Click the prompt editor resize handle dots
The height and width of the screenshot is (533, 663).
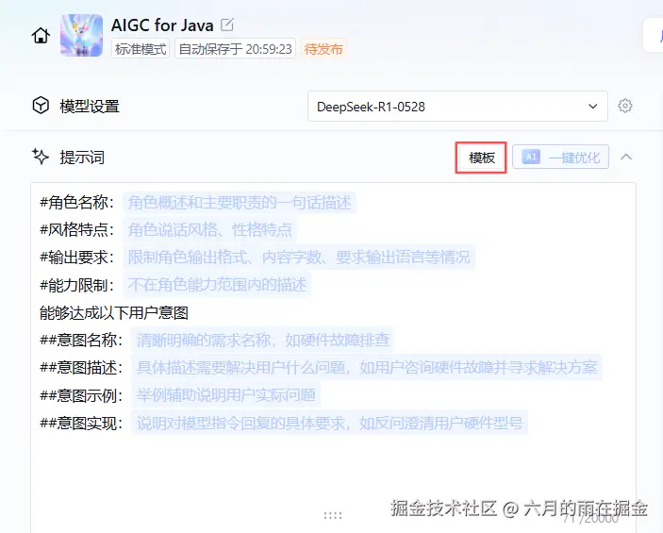pyautogui.click(x=333, y=515)
